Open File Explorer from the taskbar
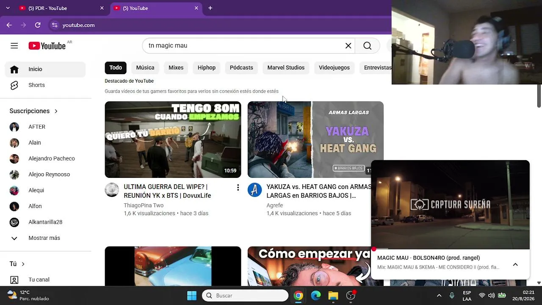The height and width of the screenshot is (305, 542). pos(333,296)
